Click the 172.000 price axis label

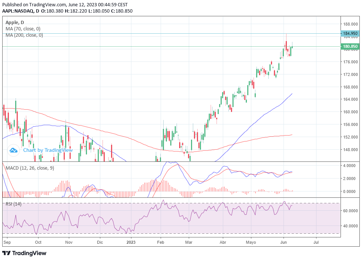click(x=351, y=74)
